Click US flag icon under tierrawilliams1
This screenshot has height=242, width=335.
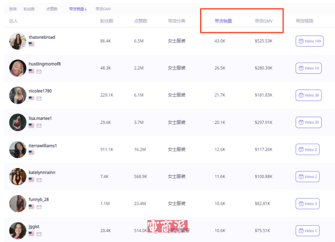tap(31, 153)
